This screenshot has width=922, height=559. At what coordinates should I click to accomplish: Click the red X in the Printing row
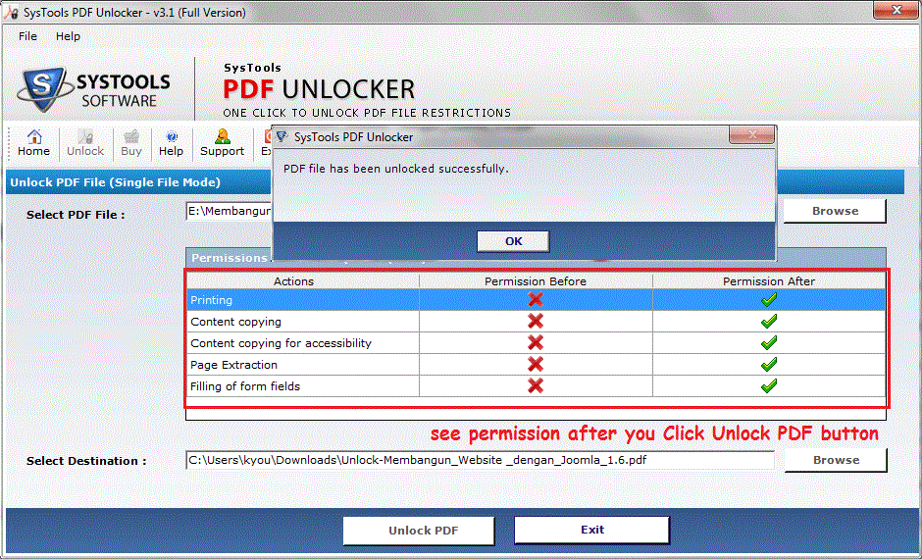536,299
